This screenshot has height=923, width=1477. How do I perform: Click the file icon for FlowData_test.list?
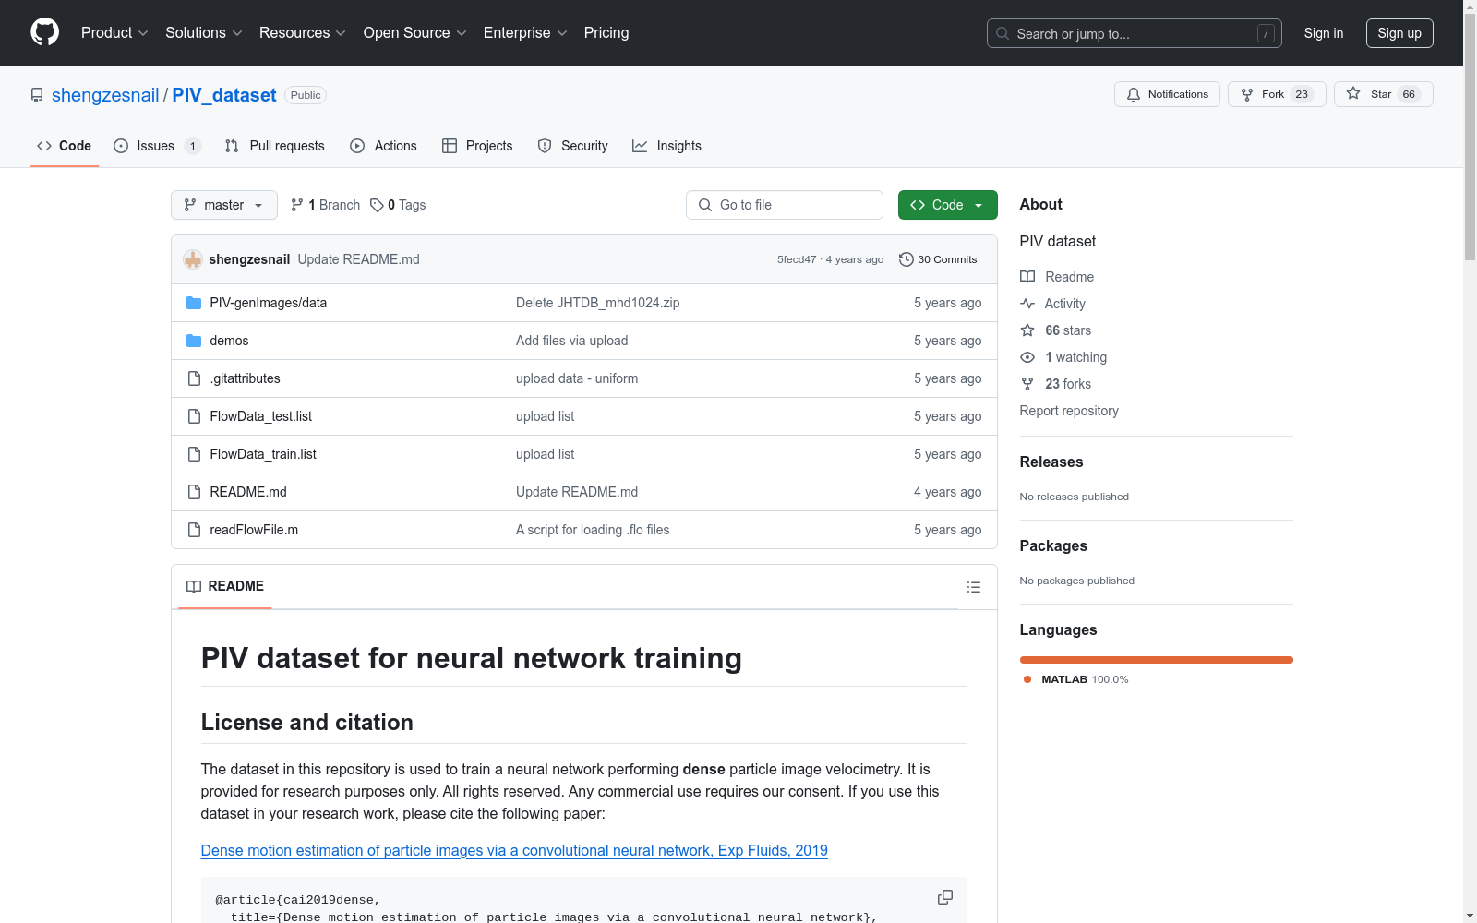point(194,416)
